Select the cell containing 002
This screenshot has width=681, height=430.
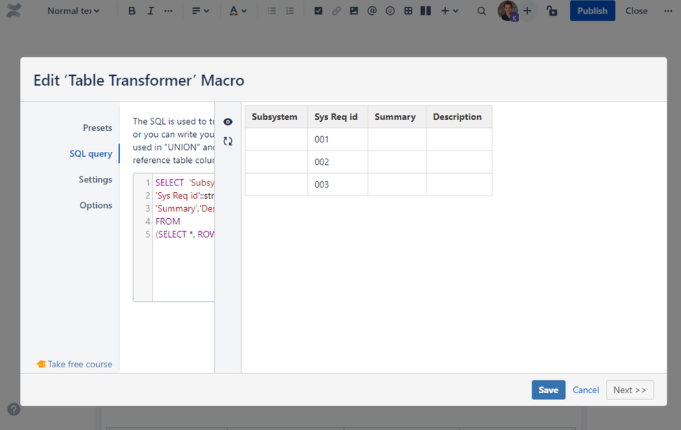338,162
